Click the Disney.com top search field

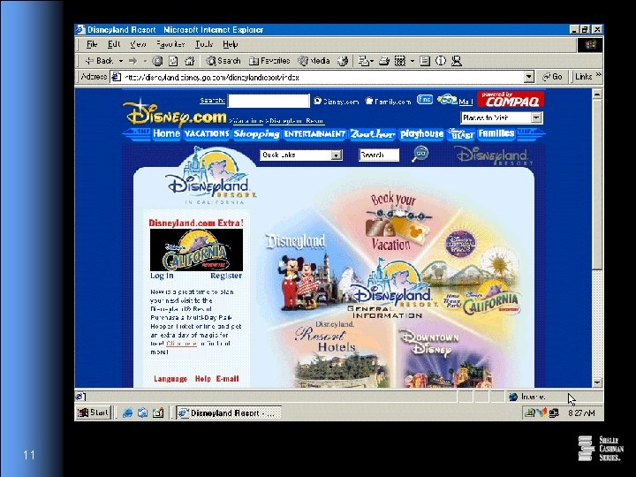click(269, 101)
